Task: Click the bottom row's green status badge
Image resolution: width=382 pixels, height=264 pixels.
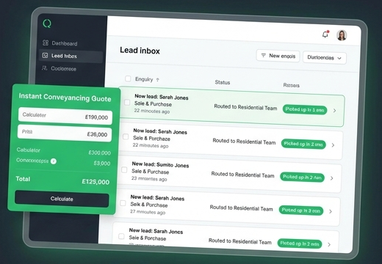Action: (300, 243)
